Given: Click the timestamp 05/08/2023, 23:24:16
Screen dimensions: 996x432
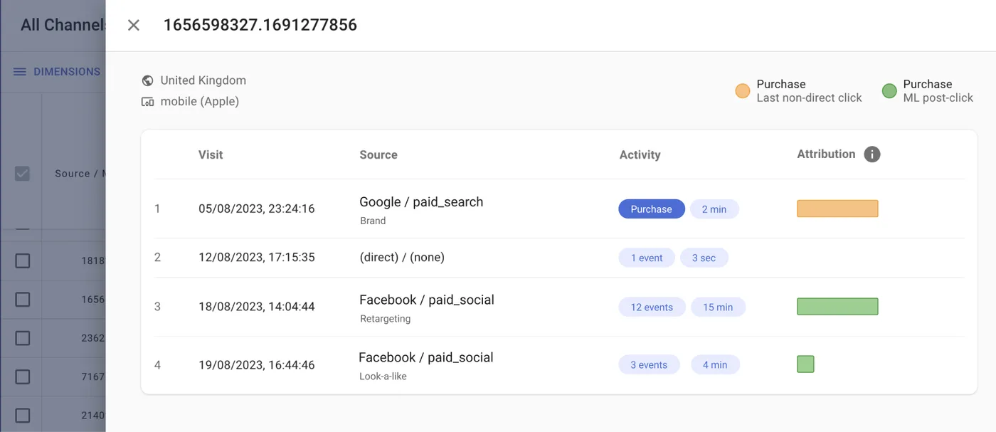Looking at the screenshot, I should point(257,209).
